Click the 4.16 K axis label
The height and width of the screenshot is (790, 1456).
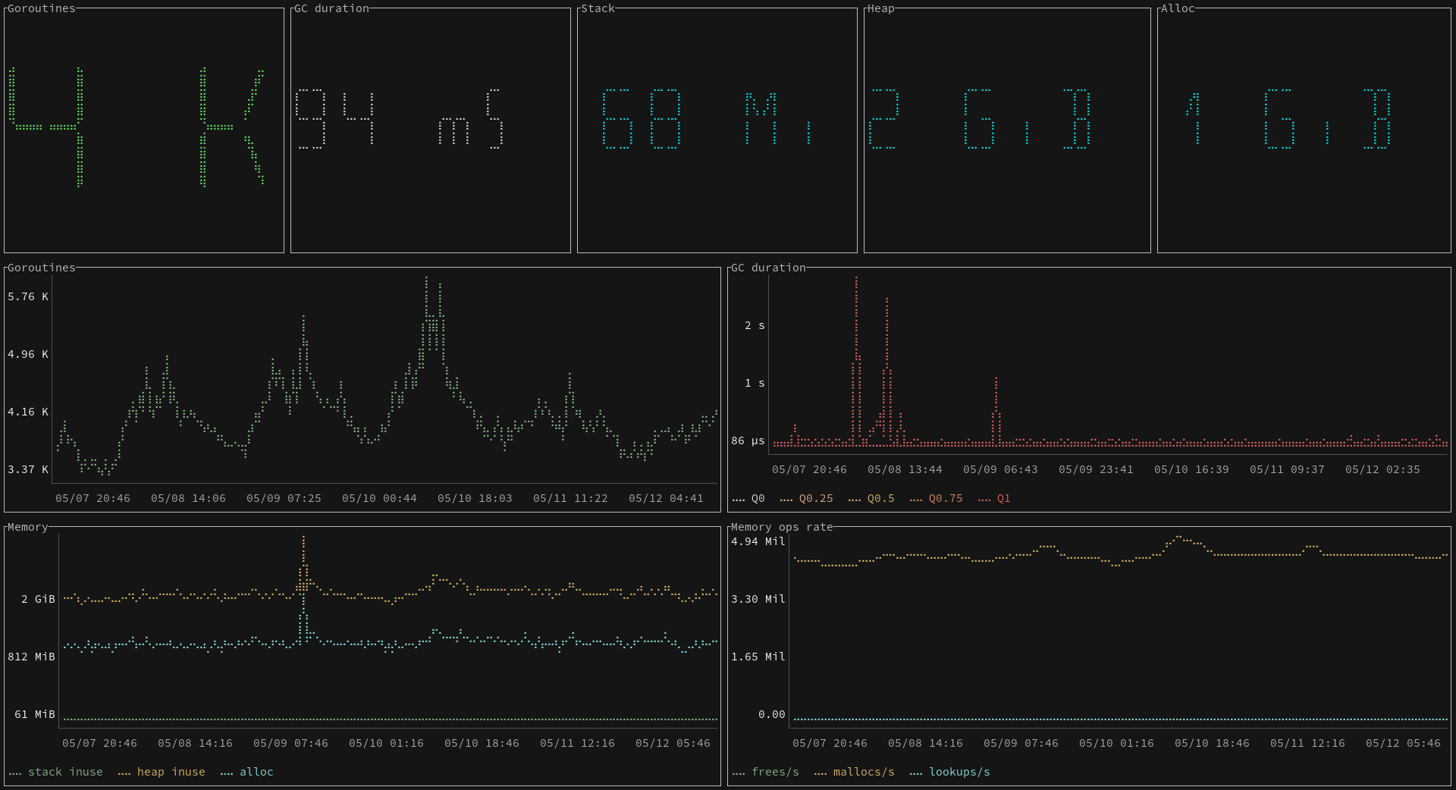pyautogui.click(x=28, y=412)
